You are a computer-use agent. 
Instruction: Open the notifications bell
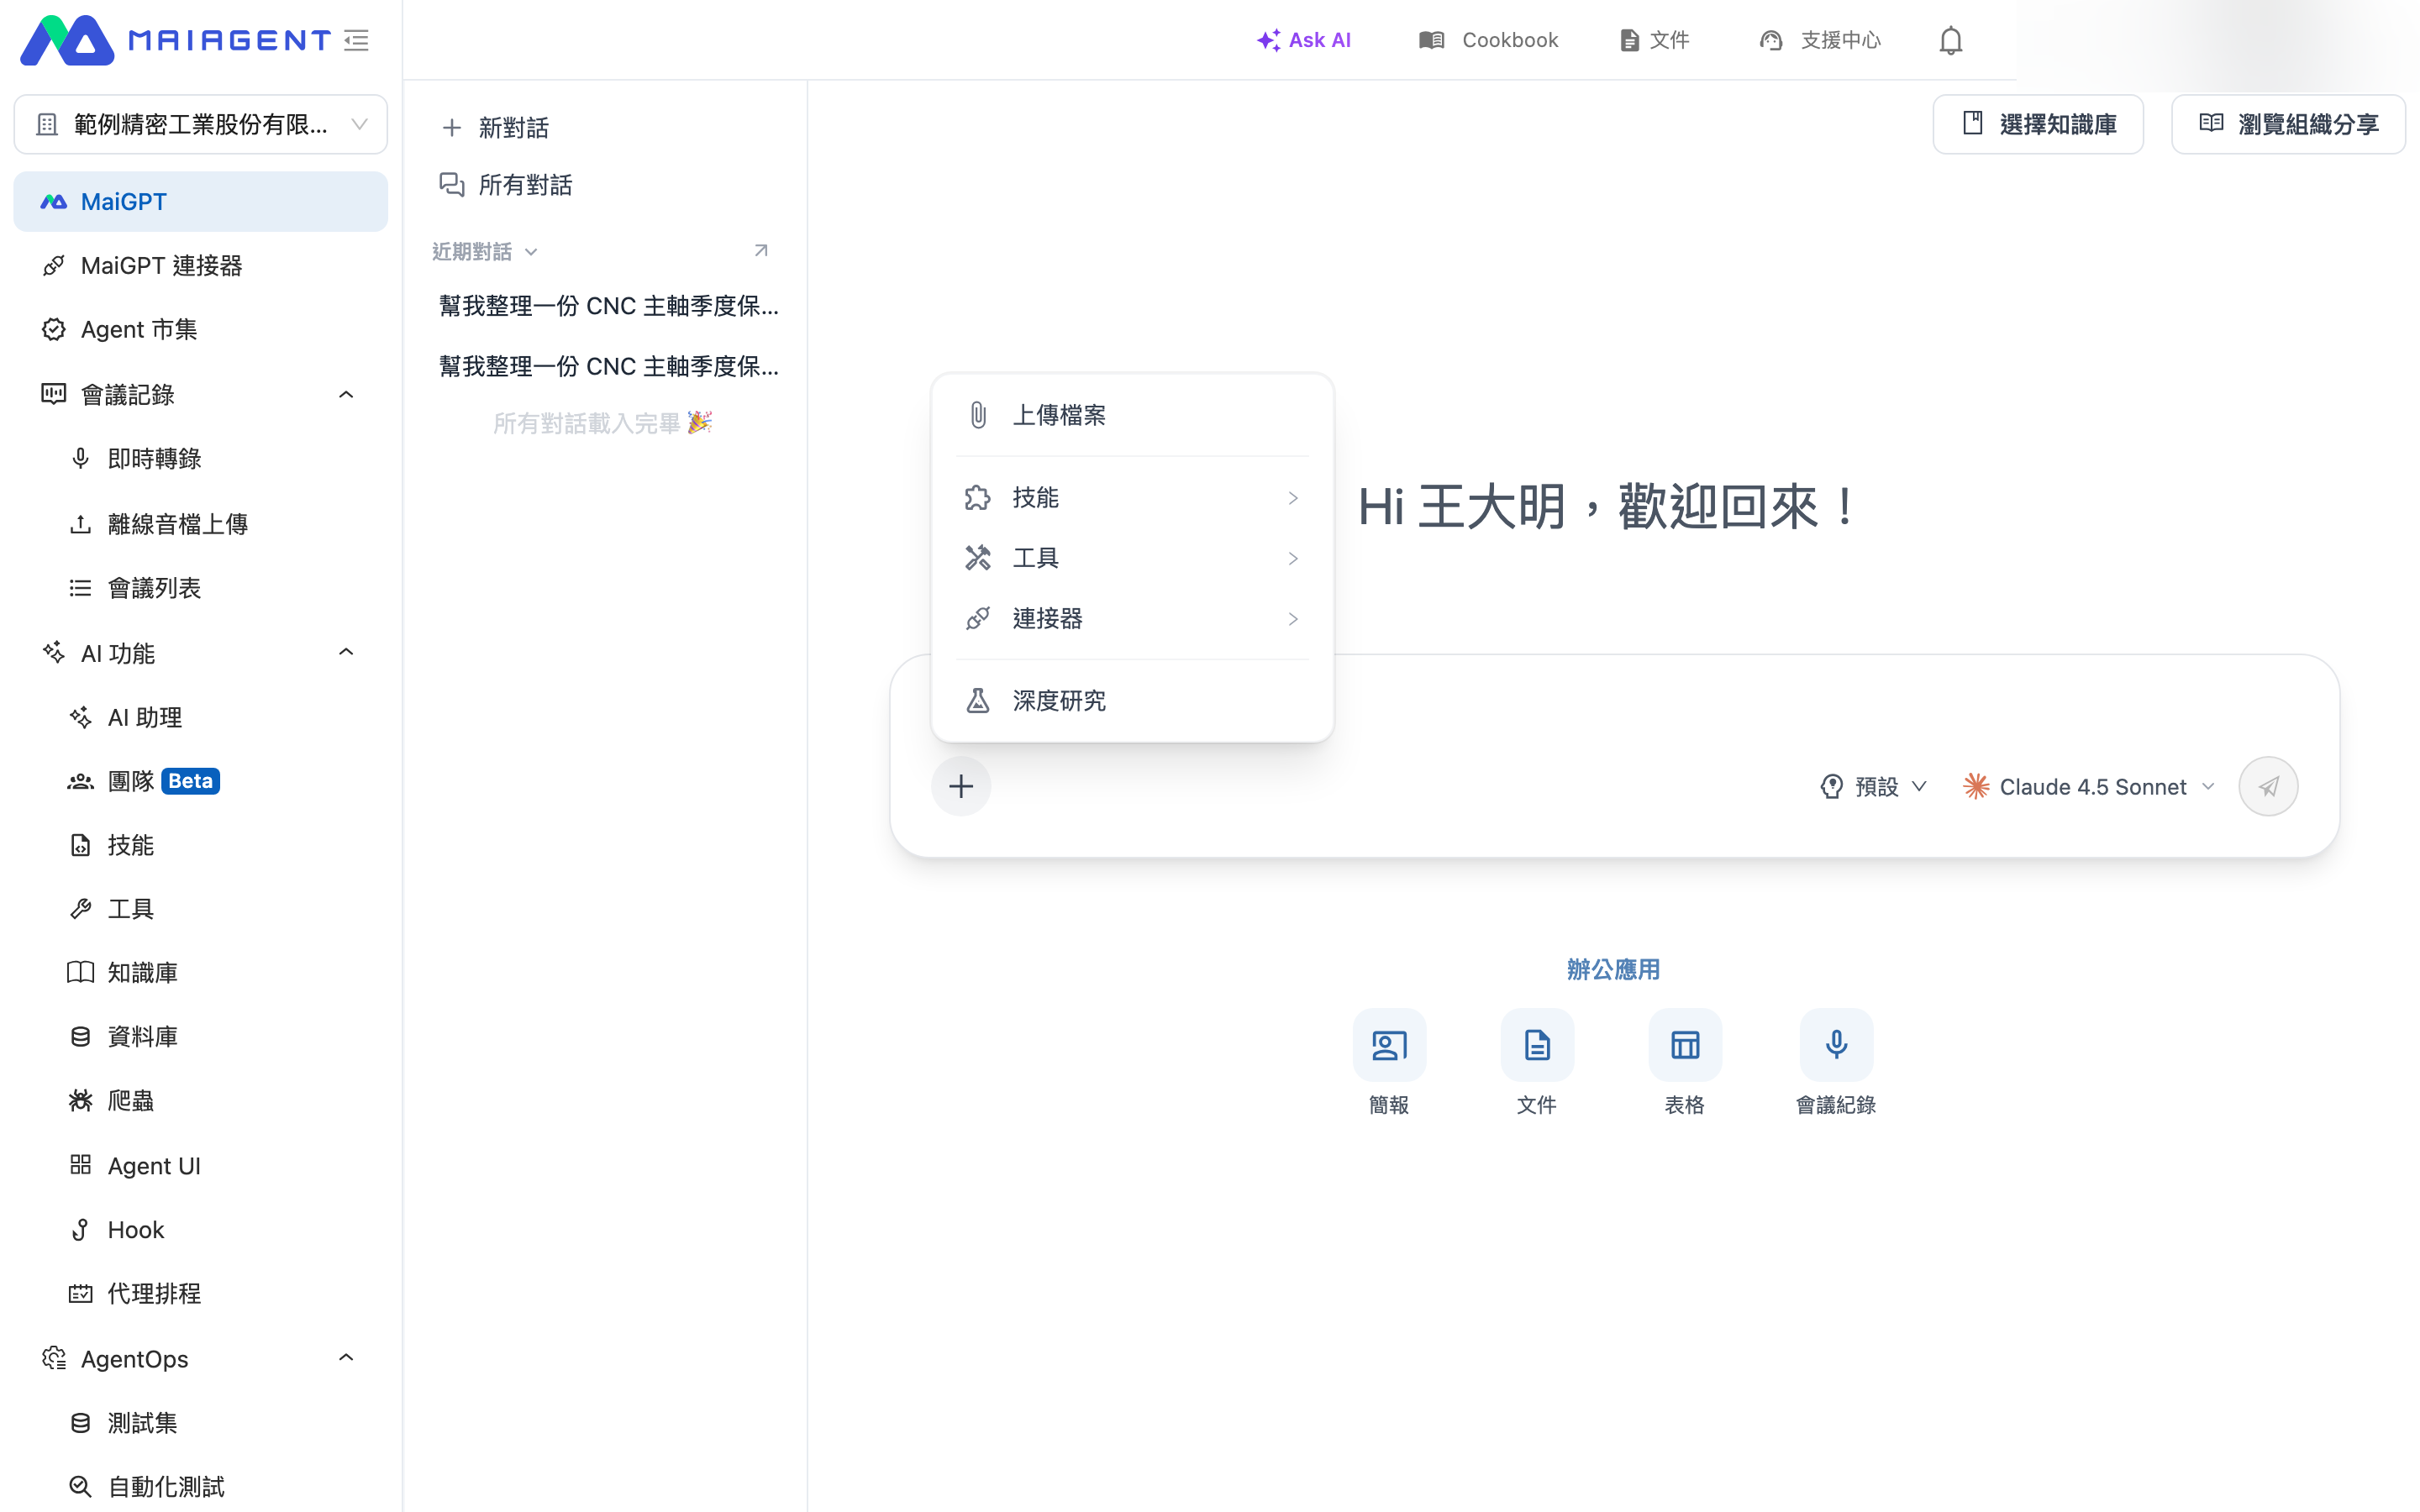pyautogui.click(x=1950, y=40)
